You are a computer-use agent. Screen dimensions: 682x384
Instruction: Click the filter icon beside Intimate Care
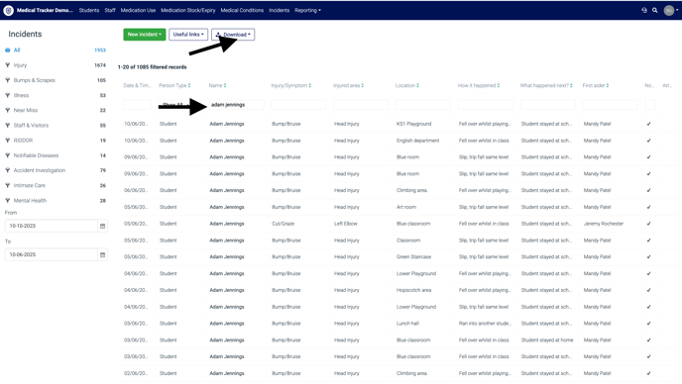point(7,185)
